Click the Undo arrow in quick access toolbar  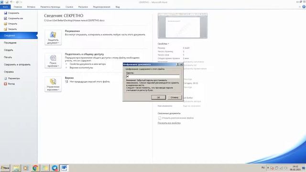[x=11, y=2]
